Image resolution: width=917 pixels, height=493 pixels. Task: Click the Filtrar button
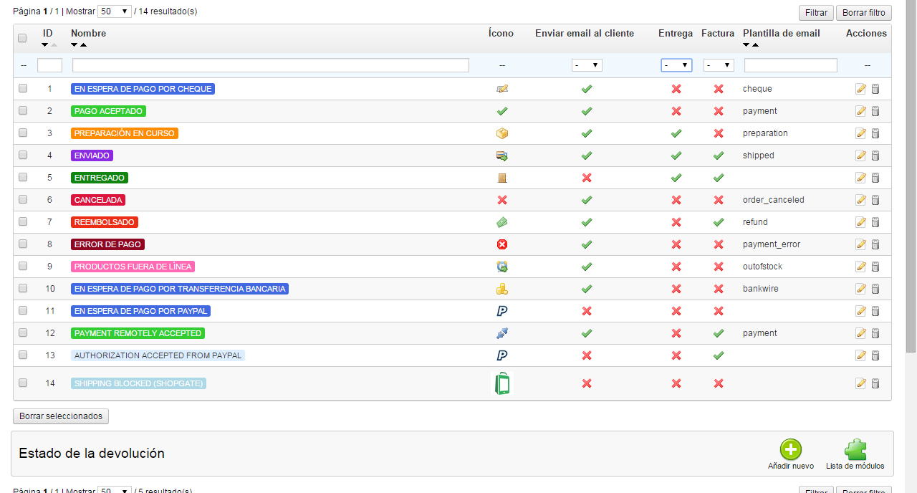tap(816, 13)
